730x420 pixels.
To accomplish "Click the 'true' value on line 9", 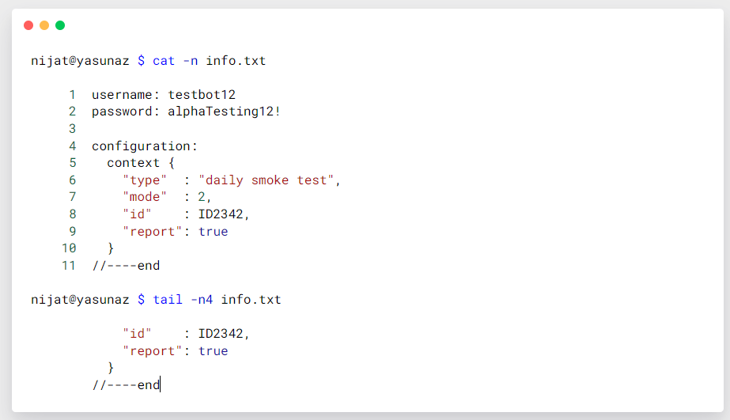I will click(213, 232).
